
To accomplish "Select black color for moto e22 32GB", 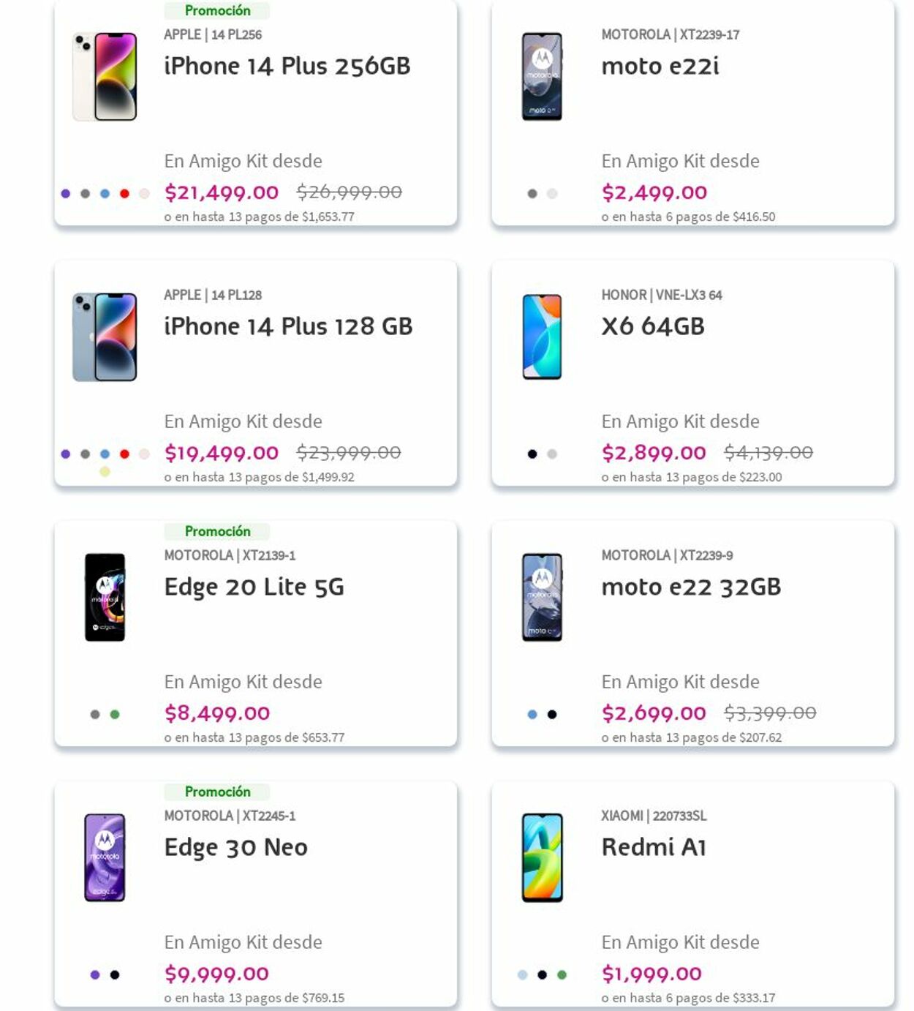I will coord(552,715).
